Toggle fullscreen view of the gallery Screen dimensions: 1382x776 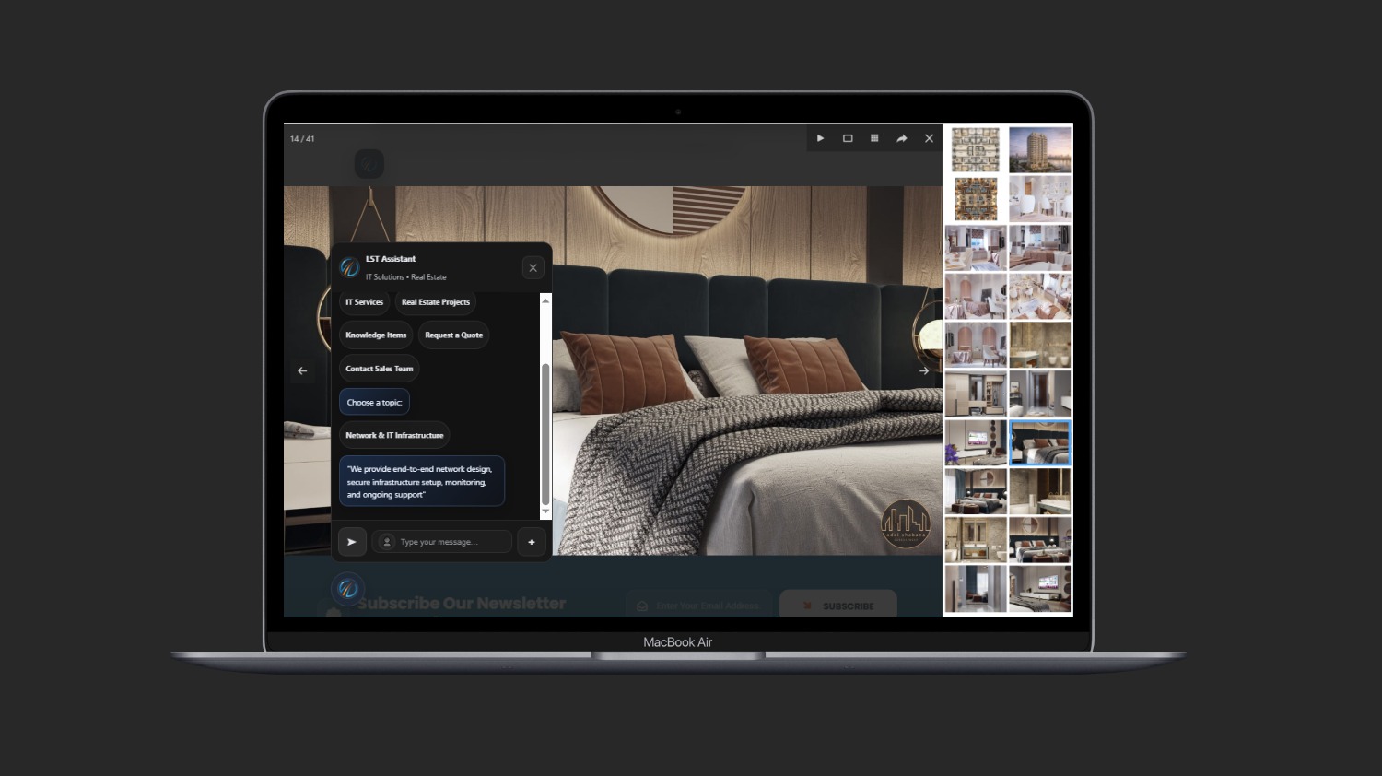point(848,138)
